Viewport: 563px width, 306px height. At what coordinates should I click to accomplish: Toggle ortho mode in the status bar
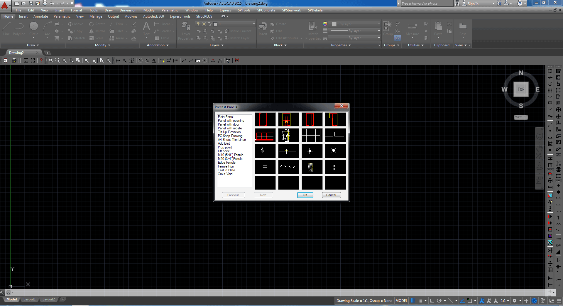tap(432, 301)
